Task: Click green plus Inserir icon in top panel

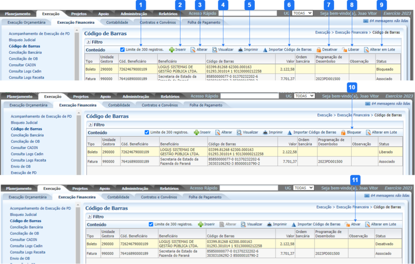Action: 172,50
